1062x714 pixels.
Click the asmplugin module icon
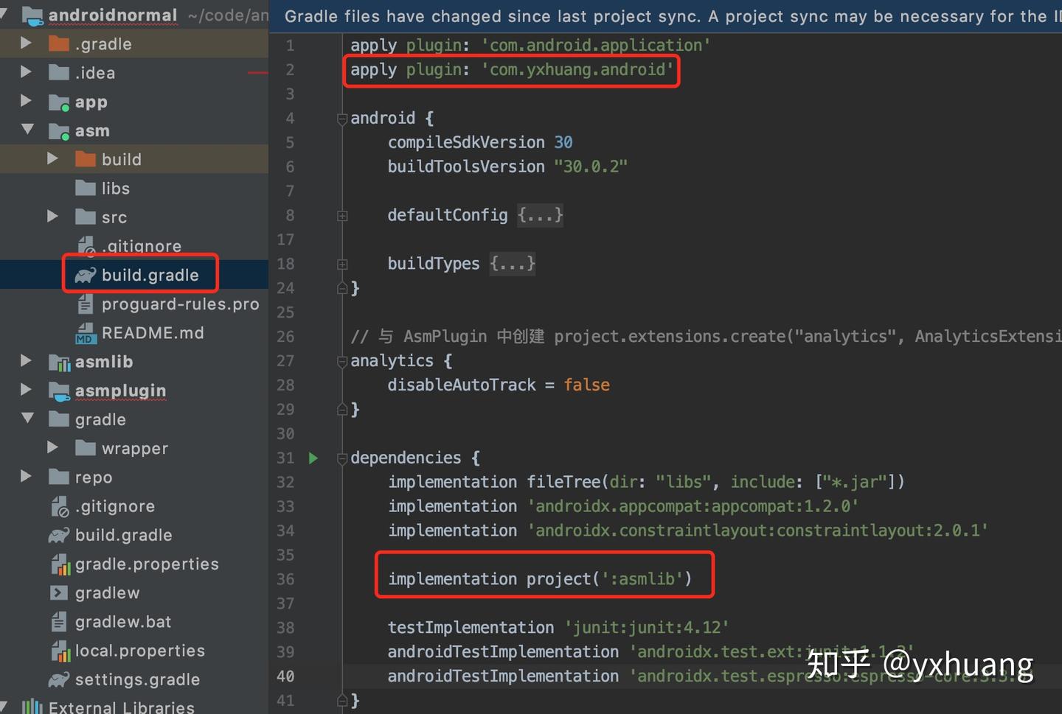pyautogui.click(x=59, y=391)
